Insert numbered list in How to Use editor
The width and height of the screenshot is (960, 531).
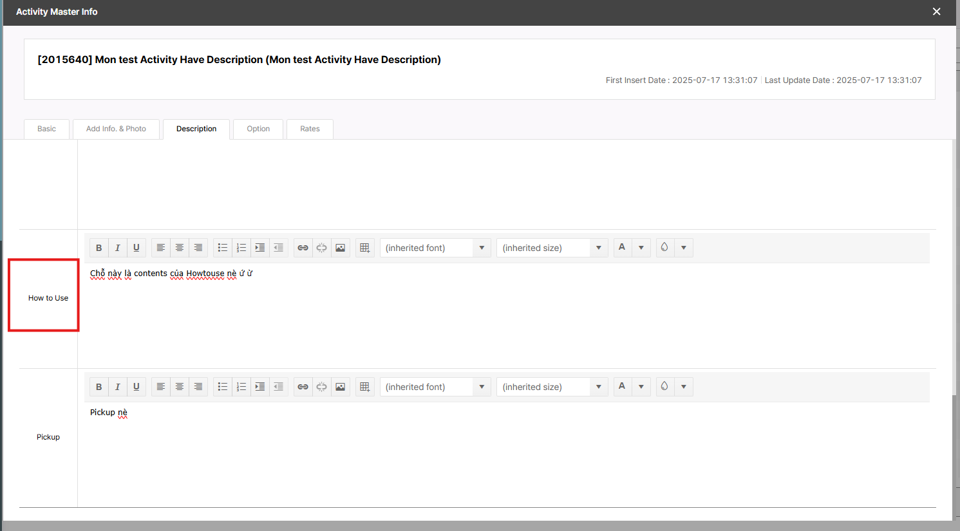[241, 248]
